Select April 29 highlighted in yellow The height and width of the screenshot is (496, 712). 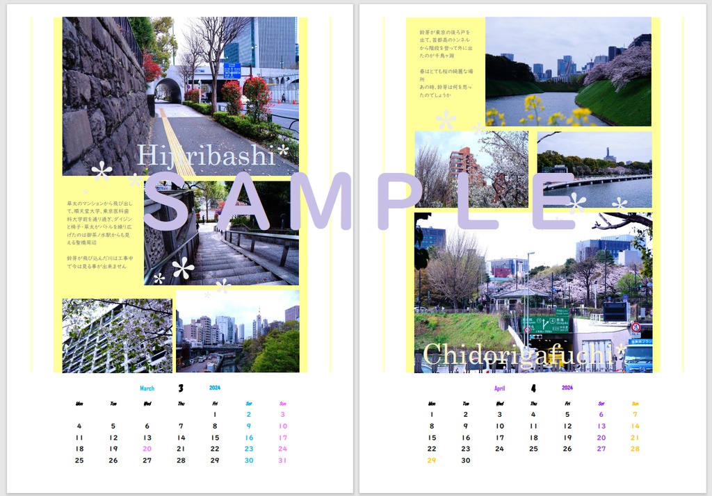pyautogui.click(x=431, y=460)
